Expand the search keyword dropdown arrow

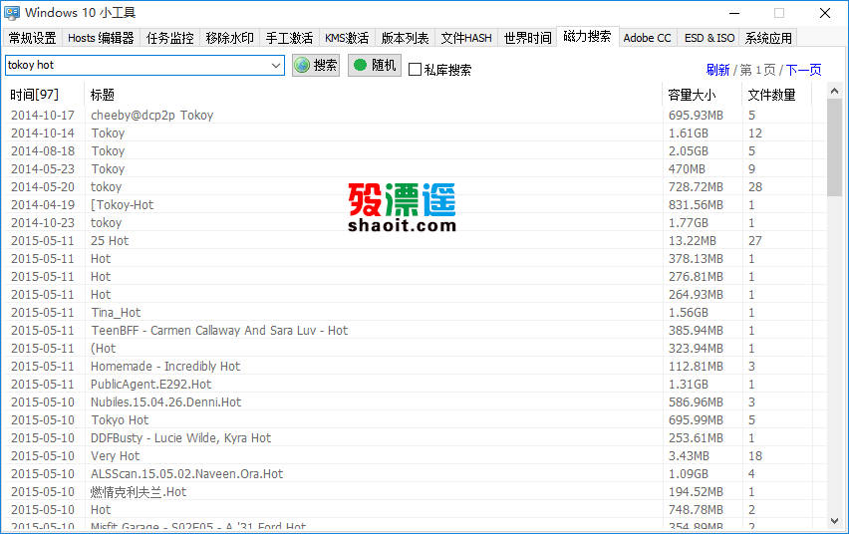point(276,66)
